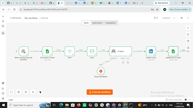Switch to the Executions tab
Image resolution: width=193 pixels, height=108 pixels.
coord(97,23)
